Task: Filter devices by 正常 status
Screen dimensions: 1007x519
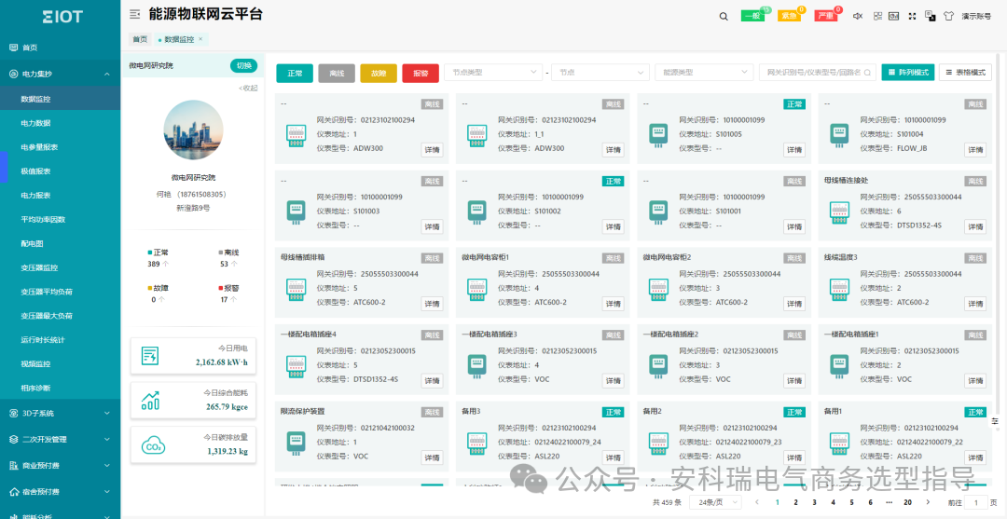Action: (x=295, y=73)
